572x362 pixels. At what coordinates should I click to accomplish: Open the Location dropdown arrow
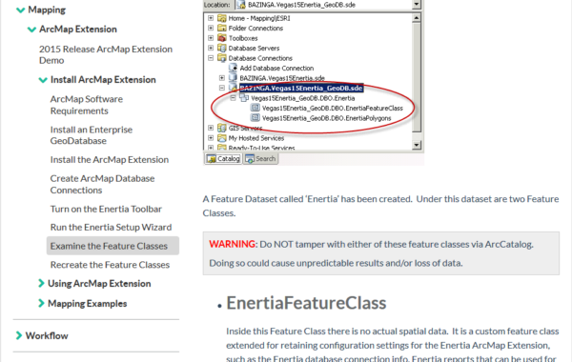[x=417, y=5]
